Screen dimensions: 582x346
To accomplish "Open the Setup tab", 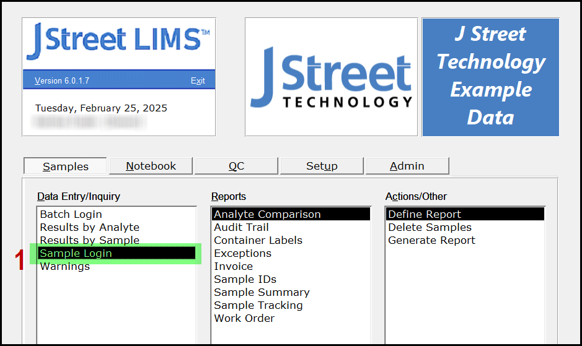I will point(322,166).
